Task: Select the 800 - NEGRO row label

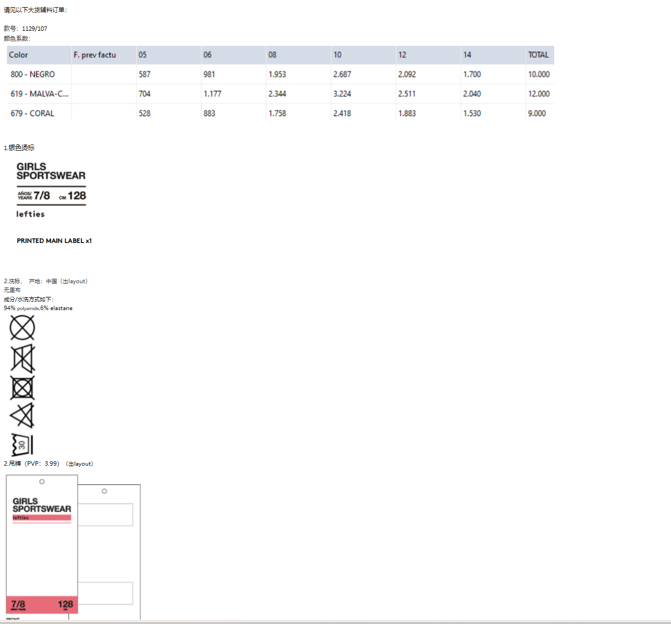Action: pos(33,74)
